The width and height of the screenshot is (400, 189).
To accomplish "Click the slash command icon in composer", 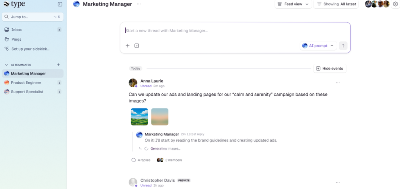I will (137, 46).
